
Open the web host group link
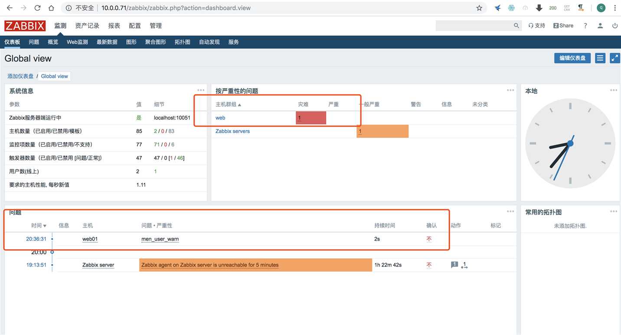pyautogui.click(x=220, y=118)
